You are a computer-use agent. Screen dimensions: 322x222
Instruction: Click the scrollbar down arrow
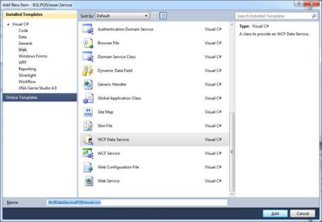232,194
